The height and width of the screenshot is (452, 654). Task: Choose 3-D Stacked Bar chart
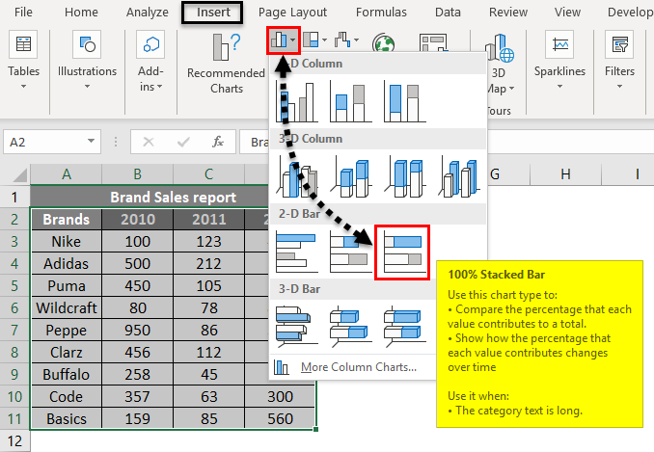[x=350, y=327]
